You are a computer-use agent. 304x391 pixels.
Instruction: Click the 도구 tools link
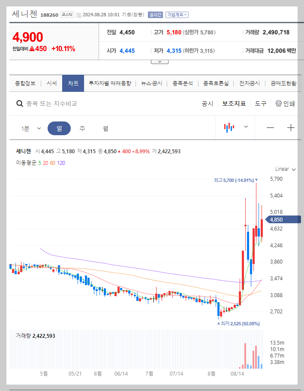coord(260,103)
